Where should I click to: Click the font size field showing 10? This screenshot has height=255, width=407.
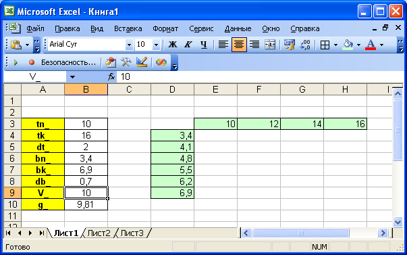144,45
